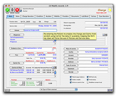Click the Receipt button

point(71,72)
